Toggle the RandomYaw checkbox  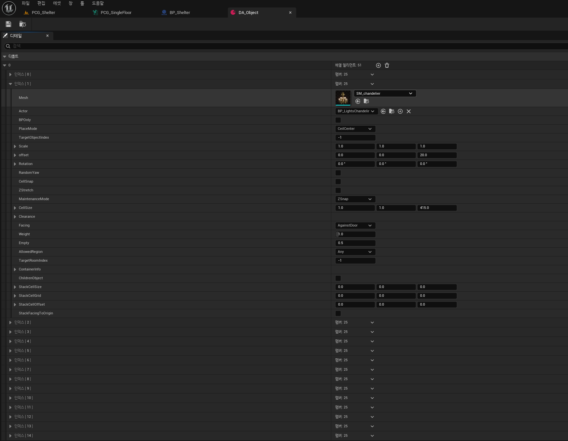point(338,173)
